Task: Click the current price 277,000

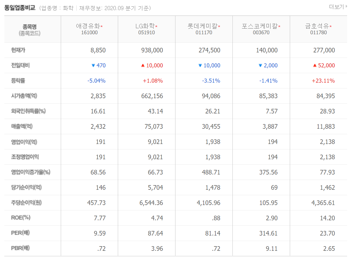Action: click(324, 50)
